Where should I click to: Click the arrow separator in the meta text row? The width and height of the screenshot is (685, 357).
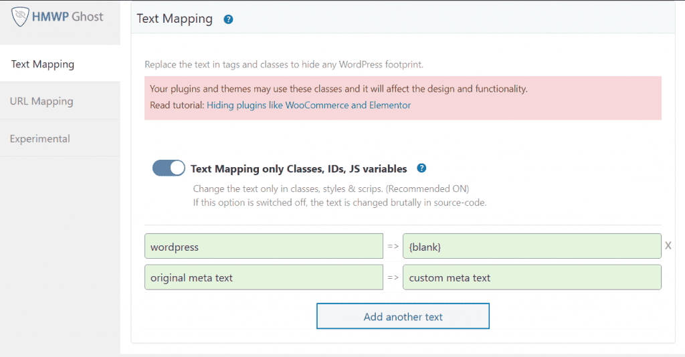[x=393, y=277]
